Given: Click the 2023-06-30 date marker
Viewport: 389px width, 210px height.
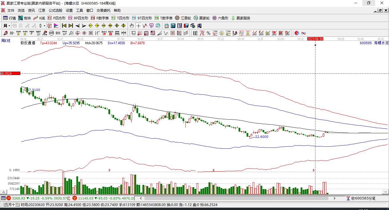Looking at the screenshot, I should 315,39.
